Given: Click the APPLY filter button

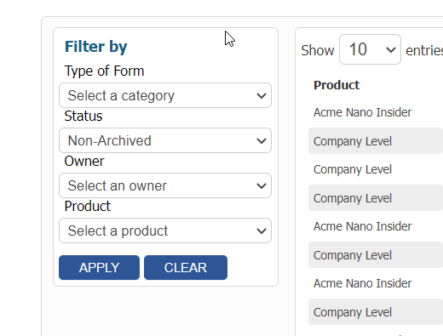Looking at the screenshot, I should (99, 267).
